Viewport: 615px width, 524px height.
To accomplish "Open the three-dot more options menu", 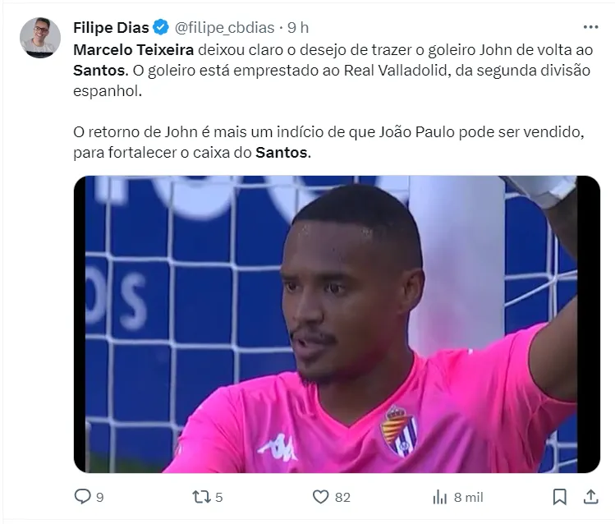I will pyautogui.click(x=590, y=27).
